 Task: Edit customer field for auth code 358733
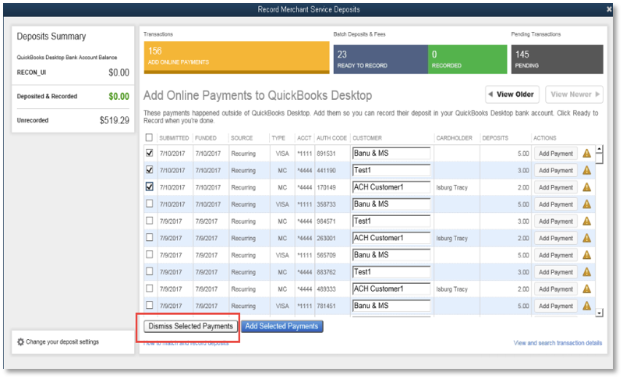coord(391,204)
